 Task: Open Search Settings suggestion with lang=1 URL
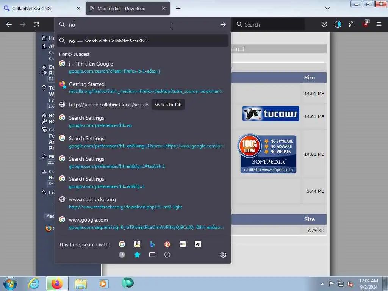(x=142, y=142)
